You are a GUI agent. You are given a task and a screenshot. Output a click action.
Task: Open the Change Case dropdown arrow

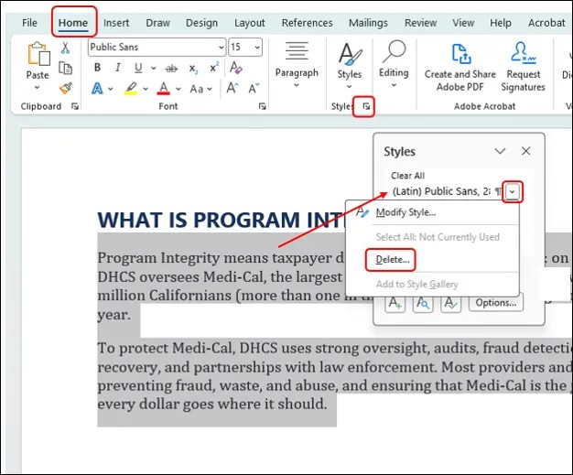click(210, 89)
